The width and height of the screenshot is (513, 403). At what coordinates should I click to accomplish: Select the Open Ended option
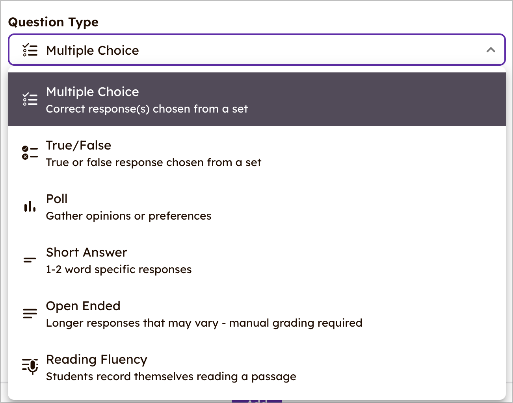(x=204, y=314)
